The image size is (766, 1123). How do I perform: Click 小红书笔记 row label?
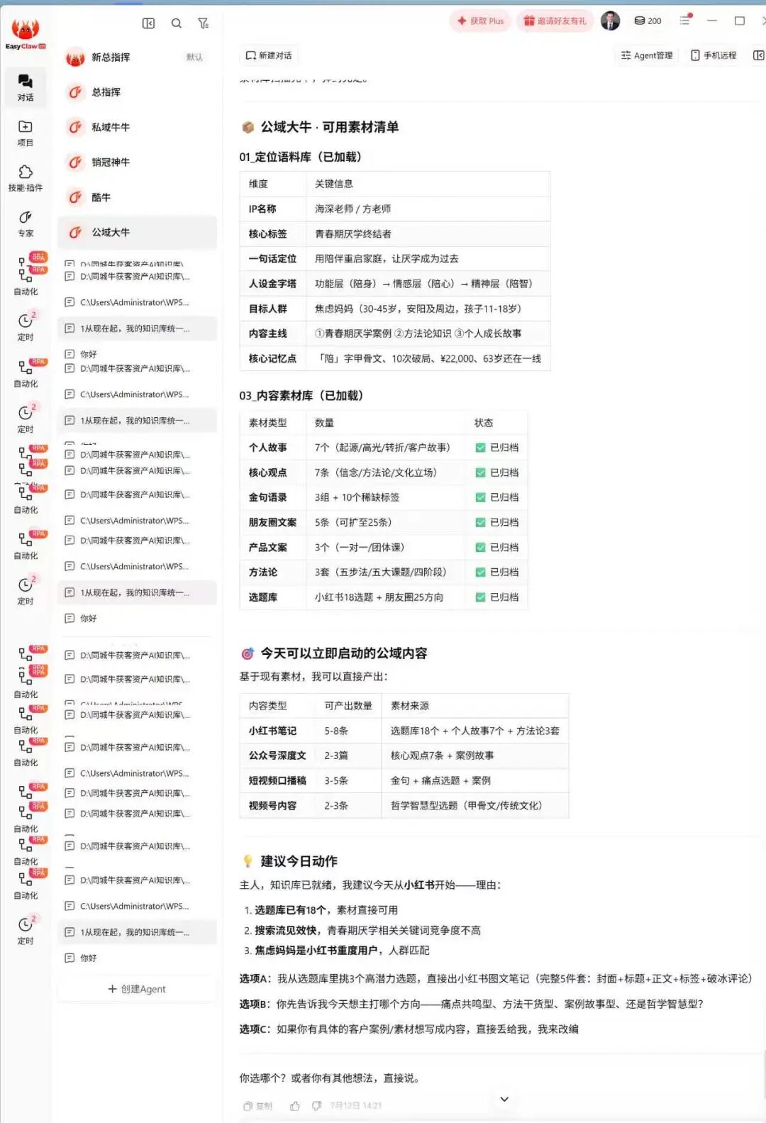coord(272,731)
